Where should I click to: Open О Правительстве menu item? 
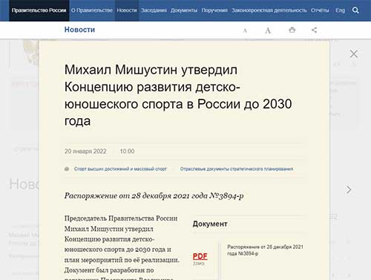92,10
